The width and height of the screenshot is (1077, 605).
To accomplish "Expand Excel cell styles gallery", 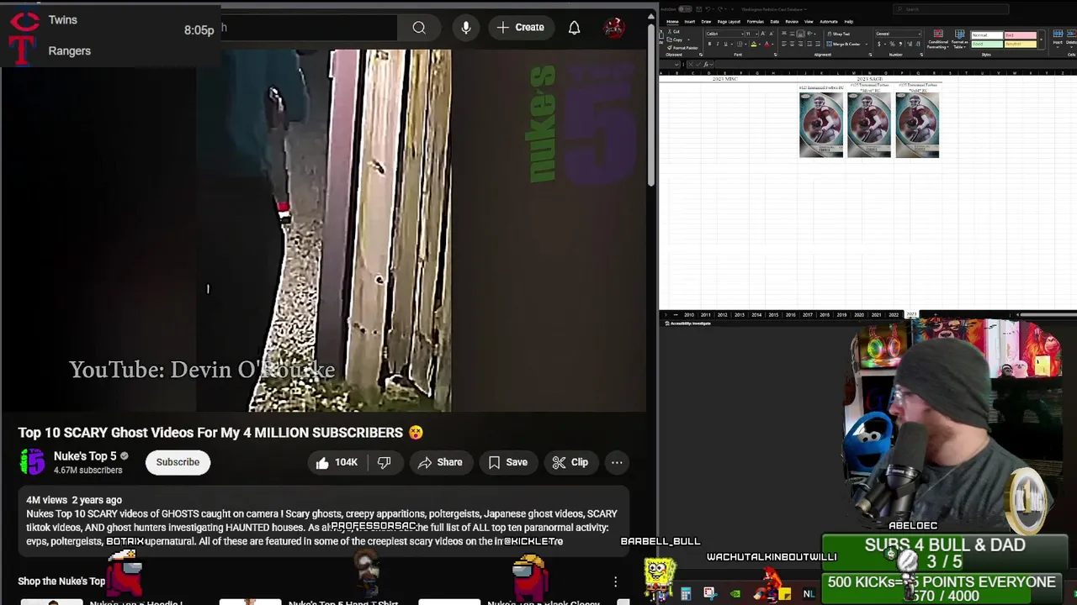I will click(x=1041, y=39).
